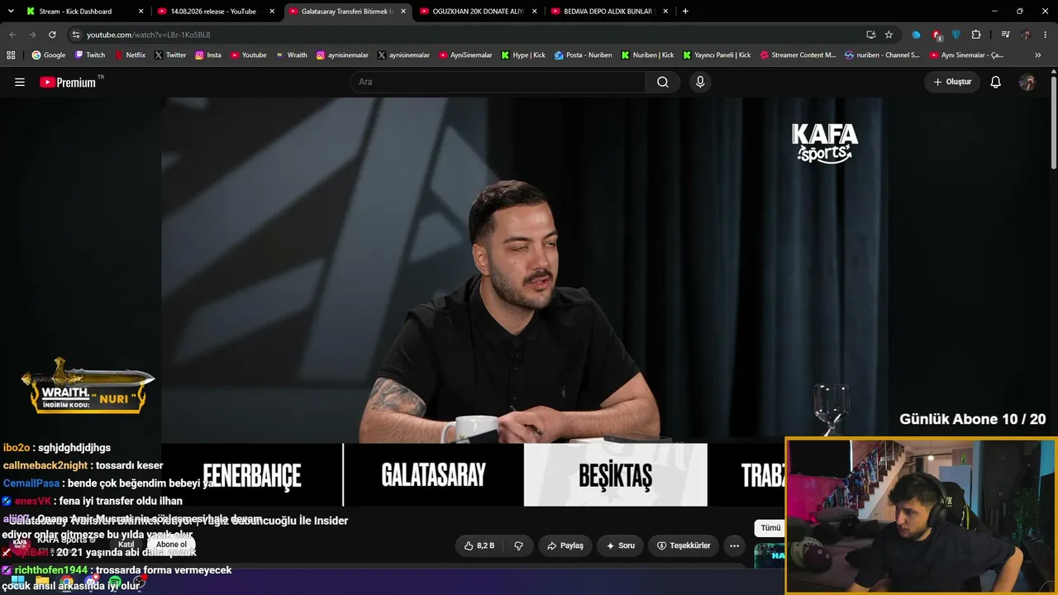The height and width of the screenshot is (595, 1058).
Task: Open the YouTube account avatar menu
Action: [x=1027, y=82]
